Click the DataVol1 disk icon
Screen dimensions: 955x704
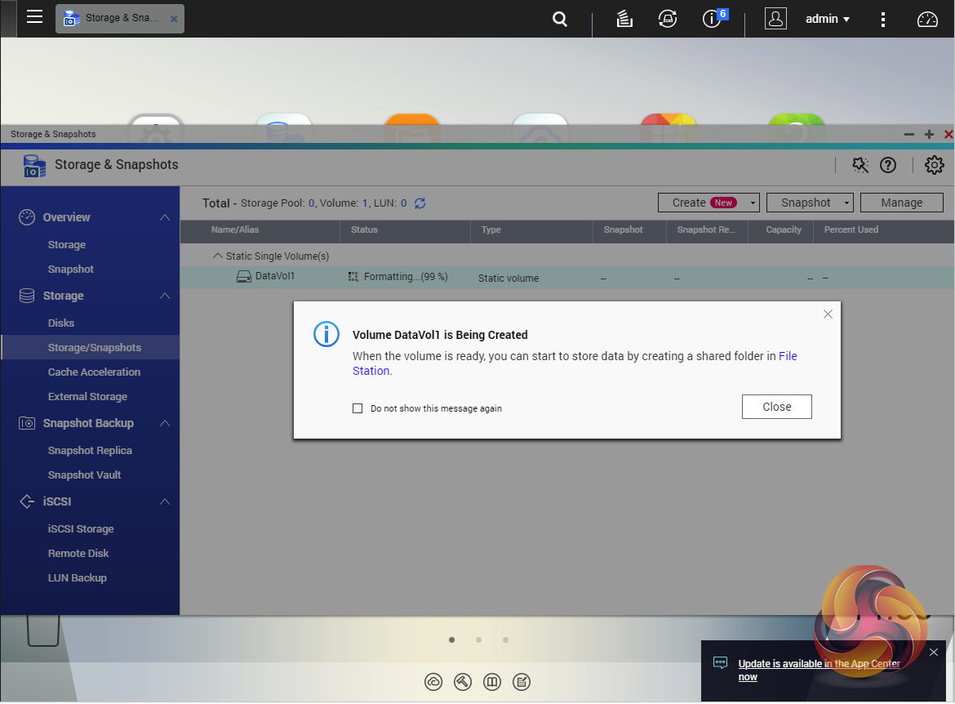[x=243, y=277]
